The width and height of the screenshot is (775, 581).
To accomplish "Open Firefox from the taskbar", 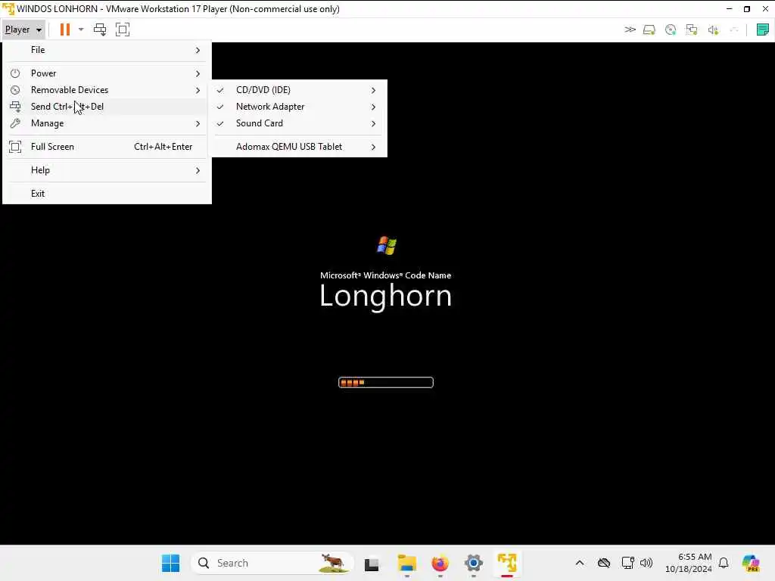I will pyautogui.click(x=440, y=563).
